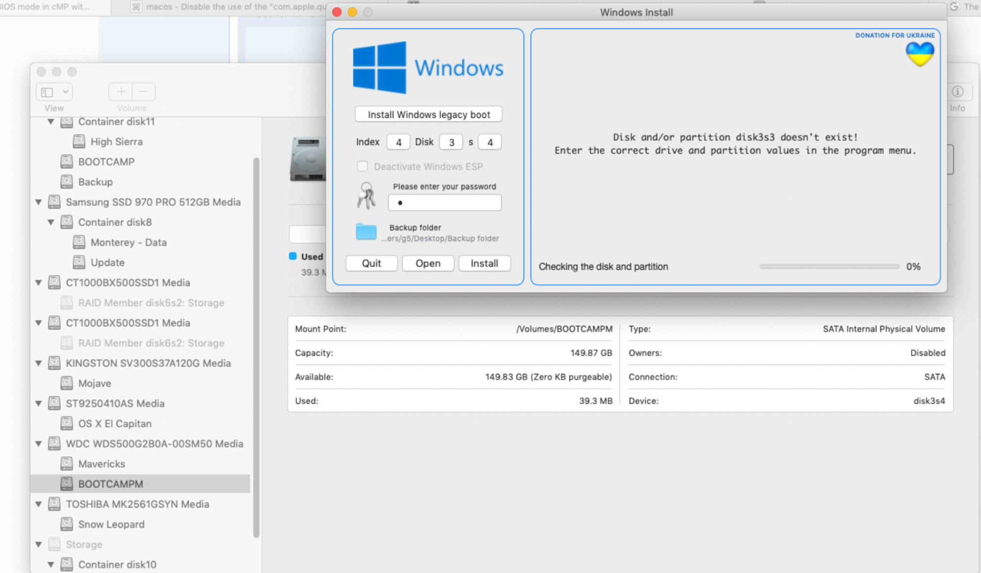This screenshot has width=981, height=573.
Task: Click the Info toolbar icon
Action: [957, 92]
